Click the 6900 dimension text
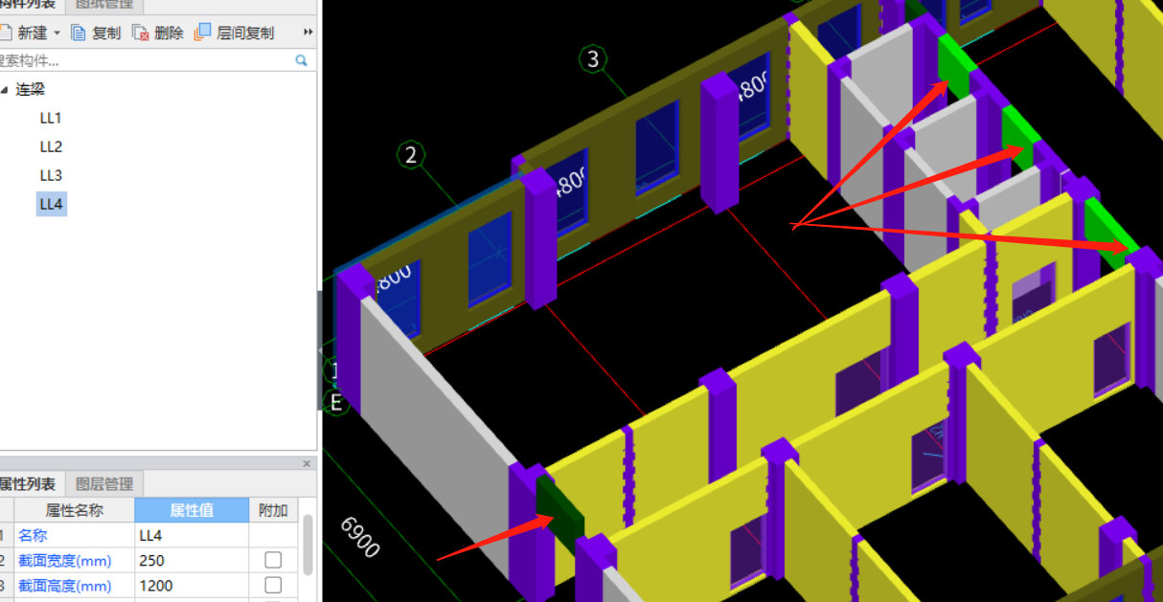Viewport: 1163px width, 602px height. [360, 537]
